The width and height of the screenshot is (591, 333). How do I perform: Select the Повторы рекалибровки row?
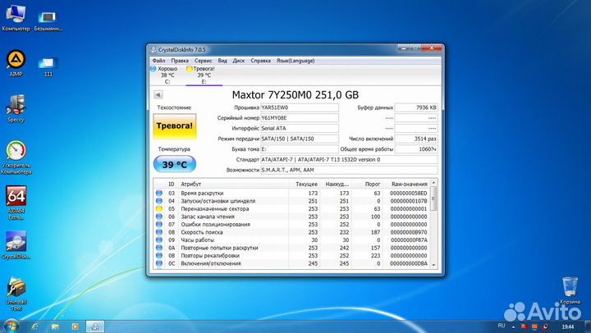coord(291,256)
